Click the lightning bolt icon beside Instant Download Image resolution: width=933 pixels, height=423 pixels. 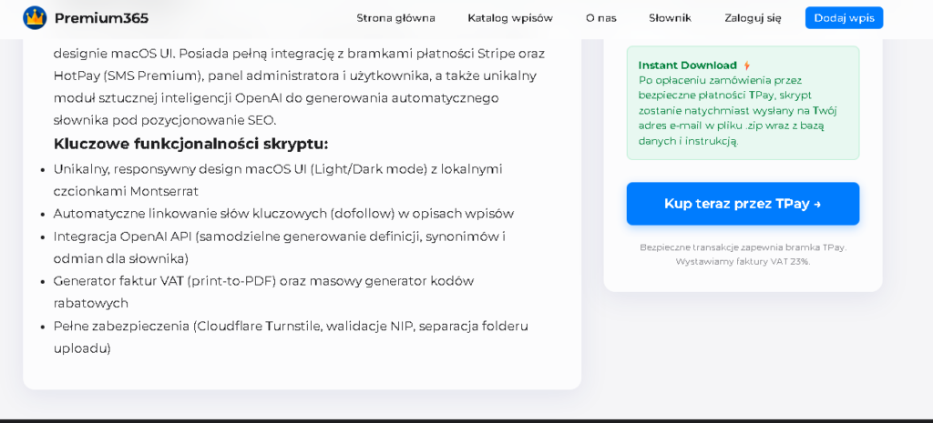(x=747, y=65)
